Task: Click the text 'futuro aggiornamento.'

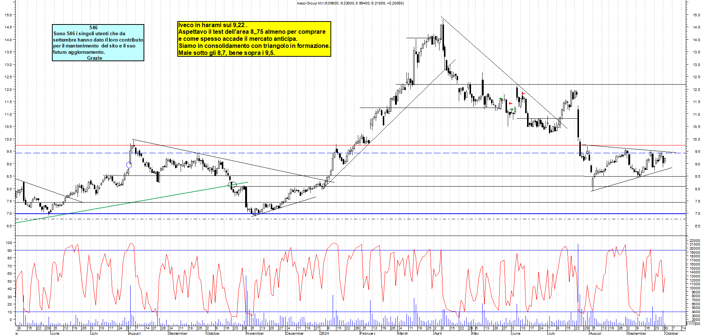Action: pos(79,52)
